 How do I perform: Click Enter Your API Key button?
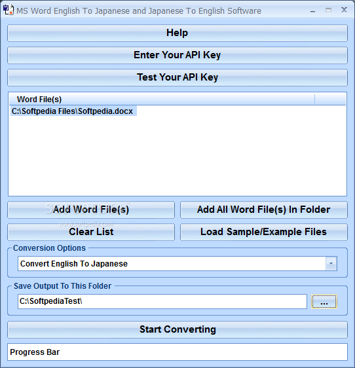point(177,56)
